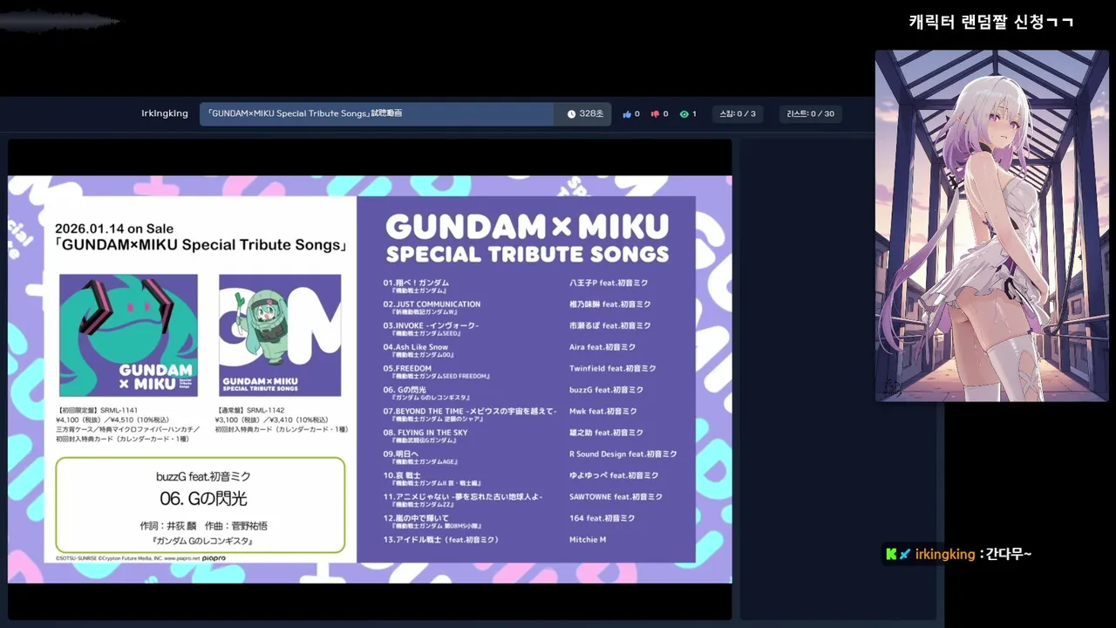Click the 스킵: 0 / 3 skip counter
This screenshot has height=628, width=1116.
coord(738,113)
